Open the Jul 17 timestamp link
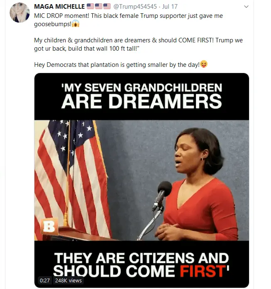The image size is (271, 289). click(x=170, y=7)
